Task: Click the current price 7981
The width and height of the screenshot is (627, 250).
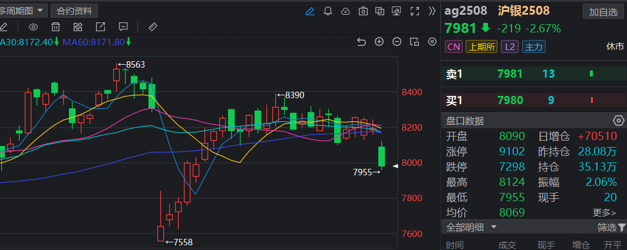Action: click(x=461, y=28)
